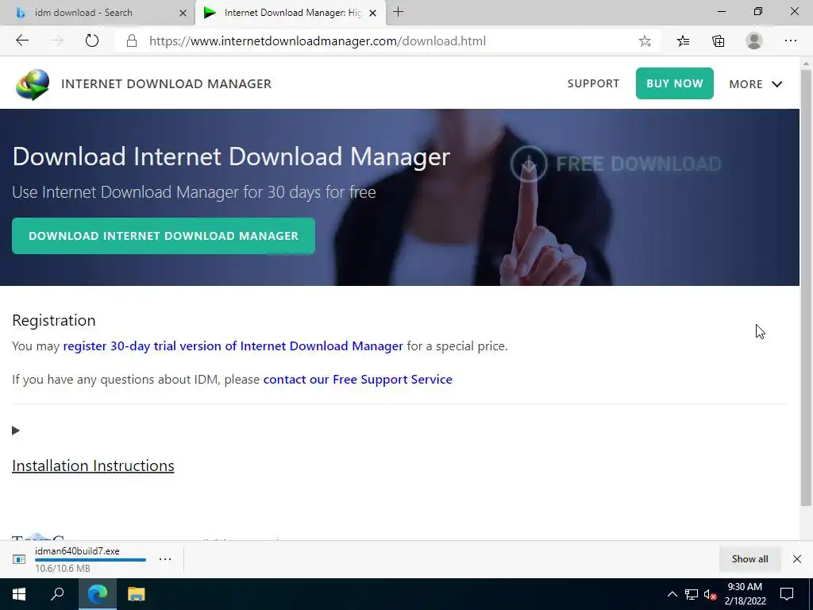Screen dimensions: 813x610
Task: Click the INTERNET DOWNLOAD MANAGER site title
Action: tap(167, 84)
